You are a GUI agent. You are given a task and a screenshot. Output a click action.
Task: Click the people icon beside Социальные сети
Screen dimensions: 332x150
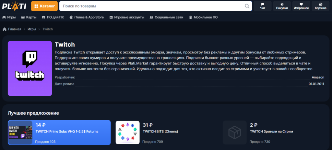pos(151,17)
